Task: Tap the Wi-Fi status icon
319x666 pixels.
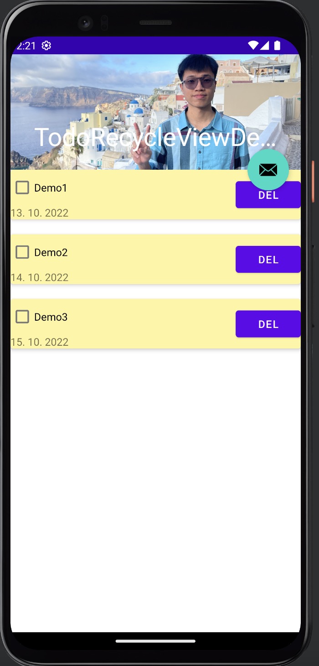Action: tap(253, 45)
